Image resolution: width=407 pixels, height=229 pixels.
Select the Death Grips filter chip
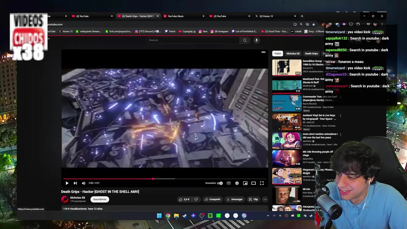pyautogui.click(x=311, y=53)
